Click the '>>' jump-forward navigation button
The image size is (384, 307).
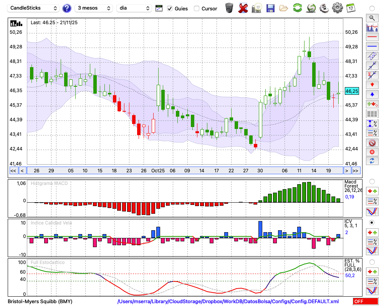356,171
